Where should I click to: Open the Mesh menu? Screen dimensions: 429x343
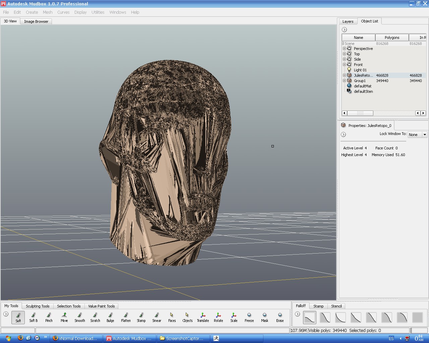coord(48,12)
